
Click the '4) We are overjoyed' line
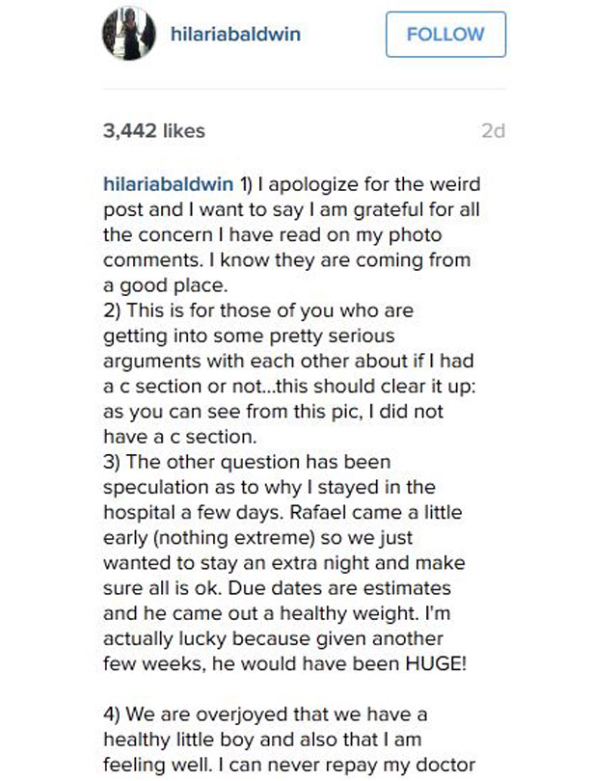pyautogui.click(x=265, y=714)
